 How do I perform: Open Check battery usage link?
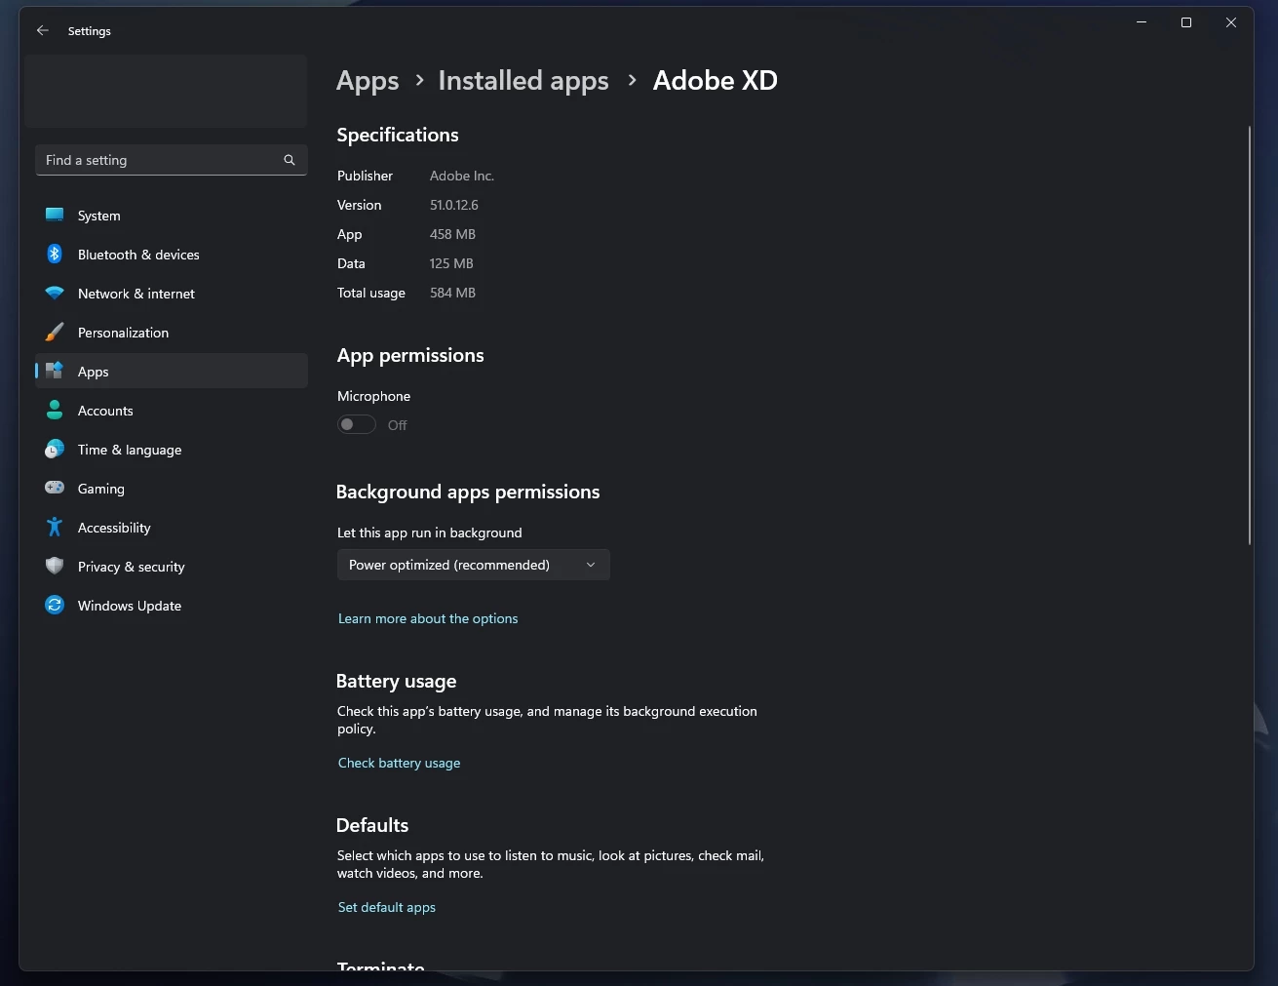coord(399,763)
